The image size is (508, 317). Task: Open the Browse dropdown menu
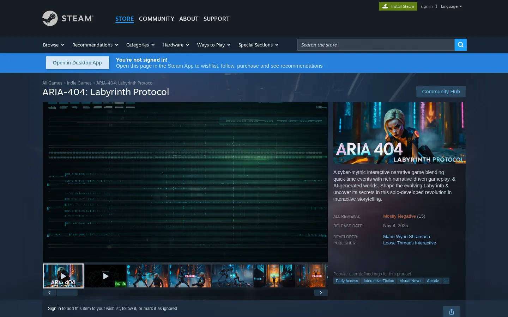(x=54, y=45)
